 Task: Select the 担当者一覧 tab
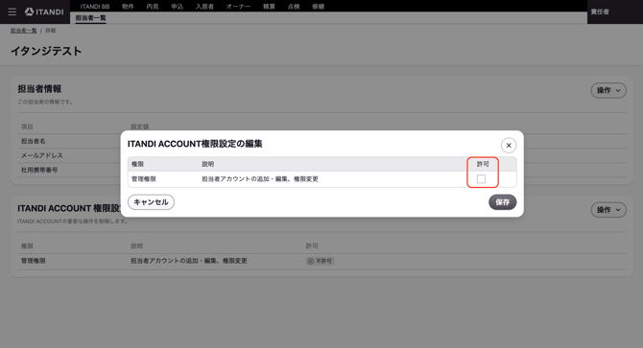click(90, 18)
